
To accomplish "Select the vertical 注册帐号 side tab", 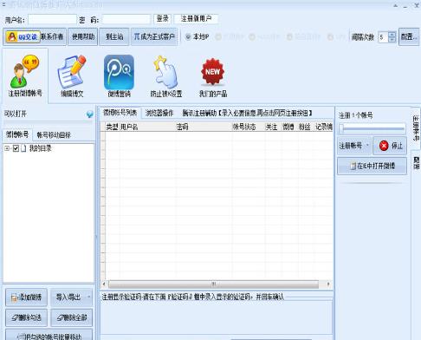I will pos(416,127).
